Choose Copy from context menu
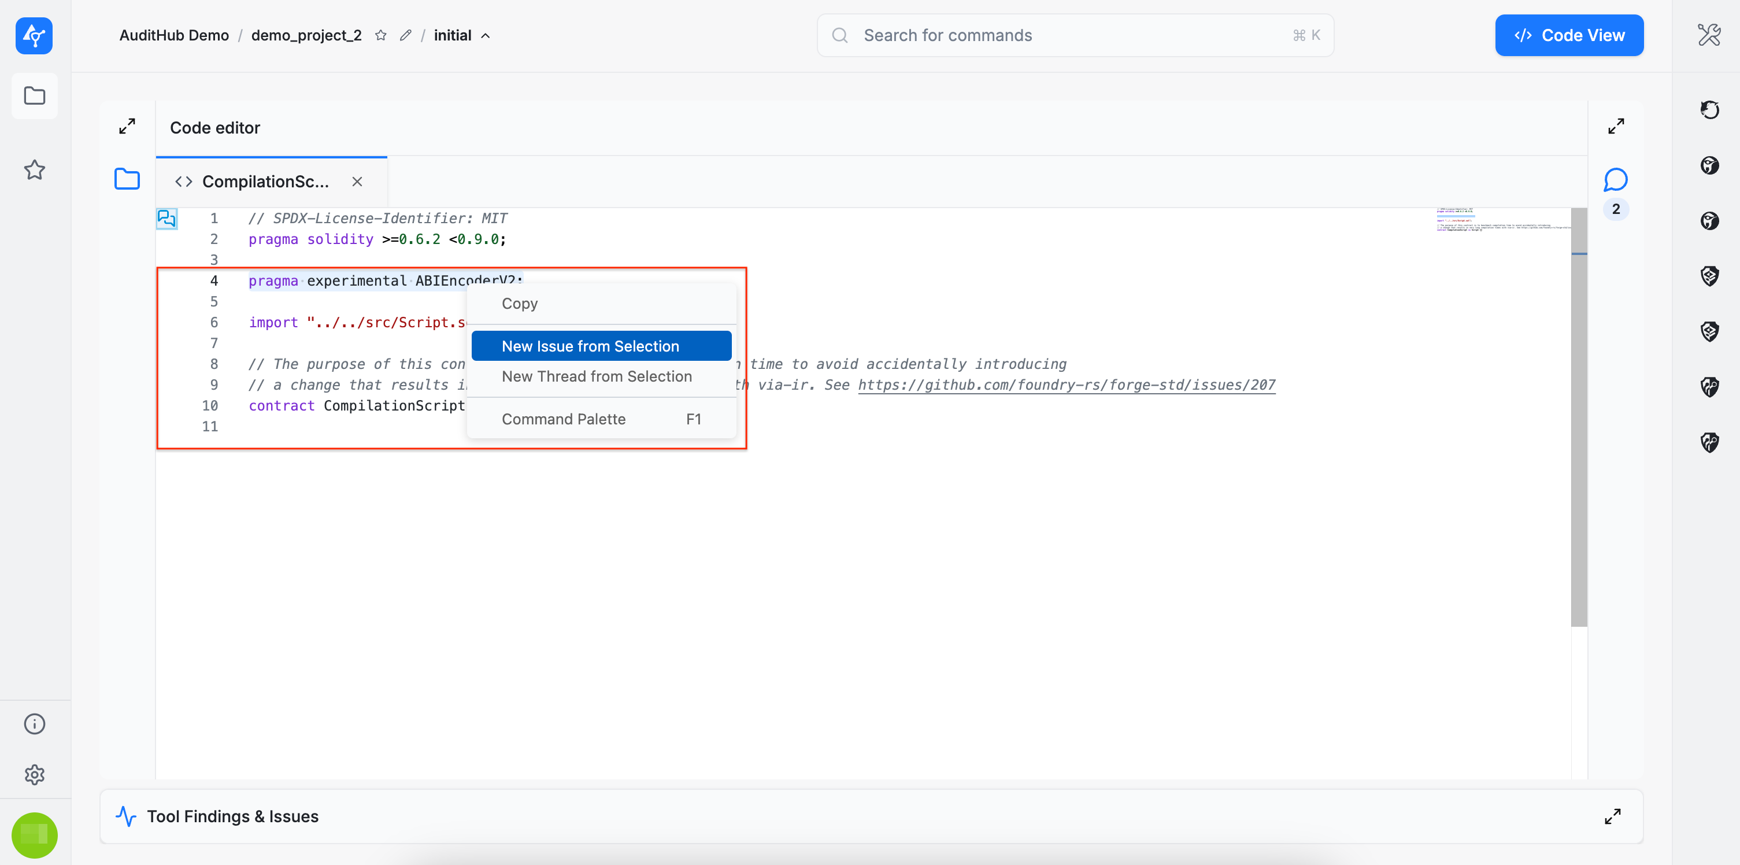Screen dimensions: 1740x865 click(520, 304)
